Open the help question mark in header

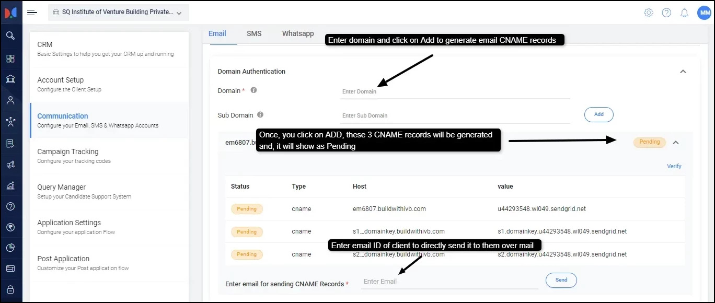(666, 13)
